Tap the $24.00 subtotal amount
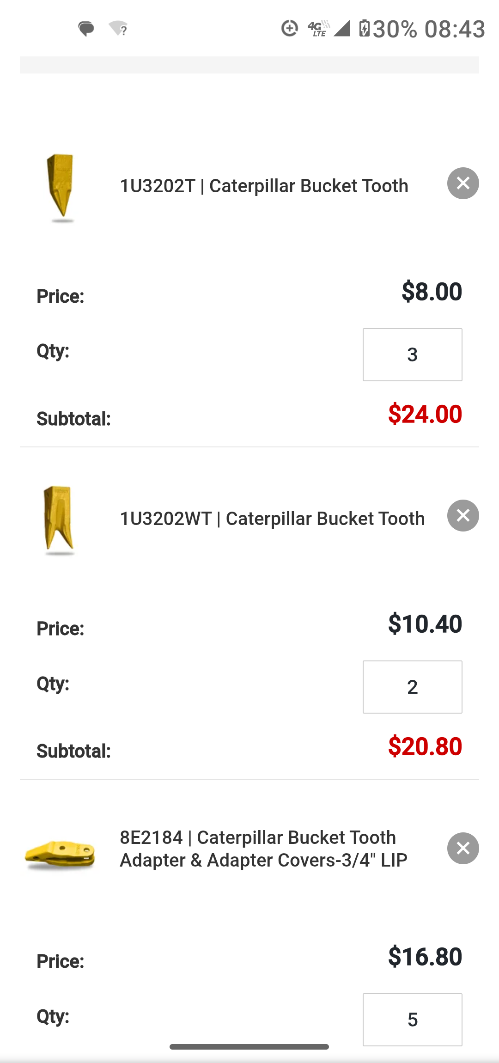The image size is (499, 1063). (425, 414)
